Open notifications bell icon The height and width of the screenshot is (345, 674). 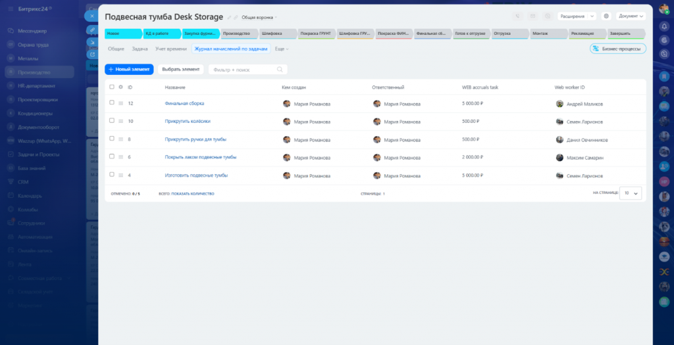tap(664, 26)
